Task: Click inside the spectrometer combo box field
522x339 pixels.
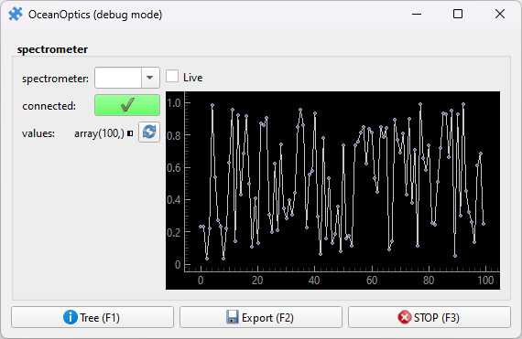Action: 118,78
